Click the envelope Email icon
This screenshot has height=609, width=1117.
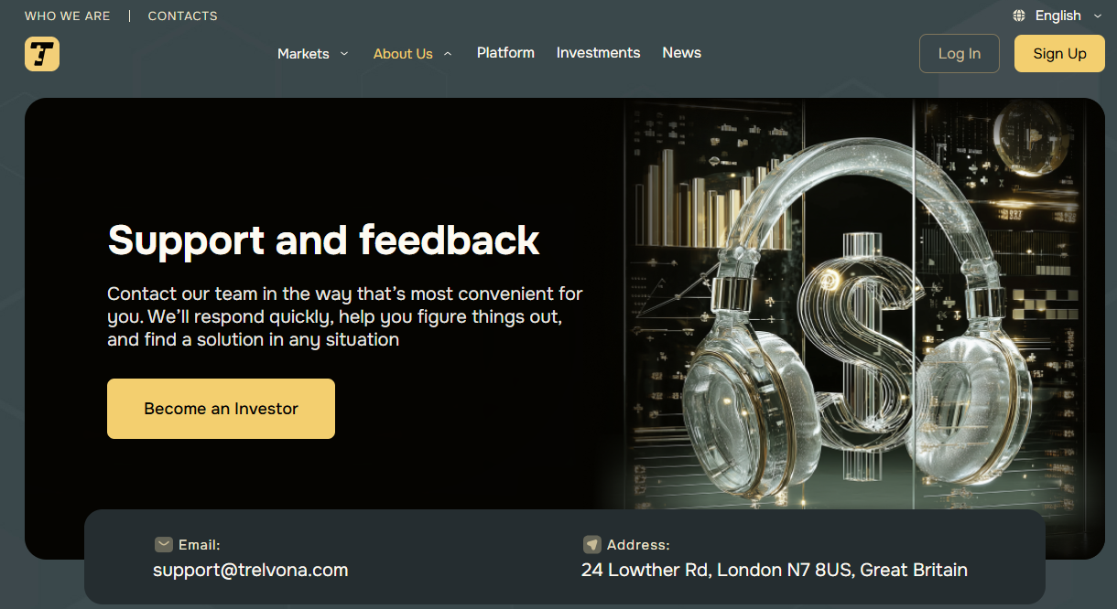164,545
